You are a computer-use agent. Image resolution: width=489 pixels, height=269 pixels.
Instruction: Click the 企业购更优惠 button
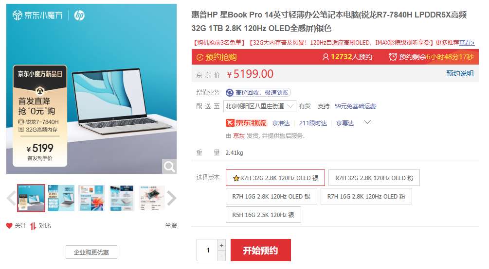91,252
